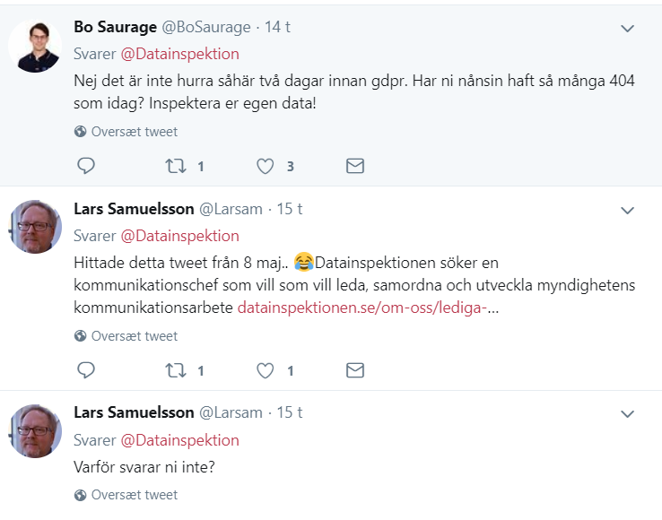Screen dimensions: 662x520
Task: Open Bo Saurage's profile name link
Action: [x=115, y=27]
